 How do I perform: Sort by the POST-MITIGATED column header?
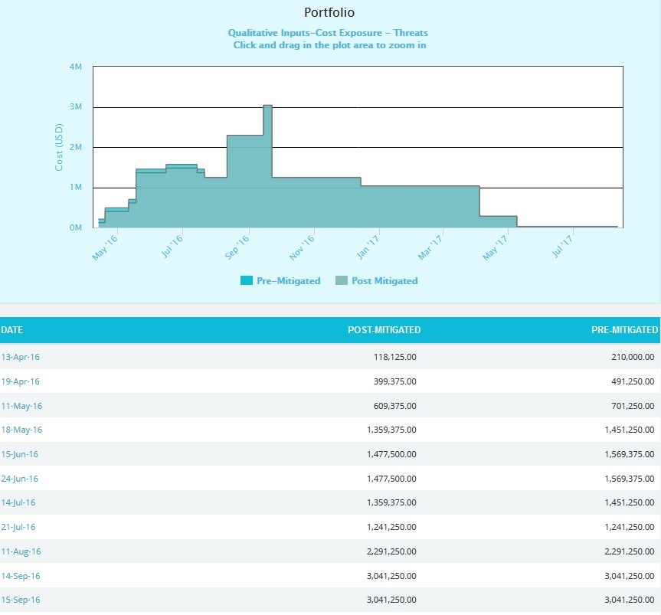click(x=384, y=330)
